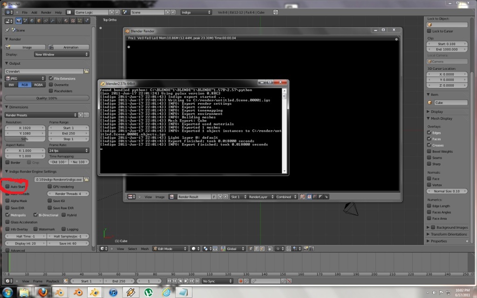This screenshot has height=298, width=477.
Task: Click the folder icon beside the output path
Action: click(86, 71)
